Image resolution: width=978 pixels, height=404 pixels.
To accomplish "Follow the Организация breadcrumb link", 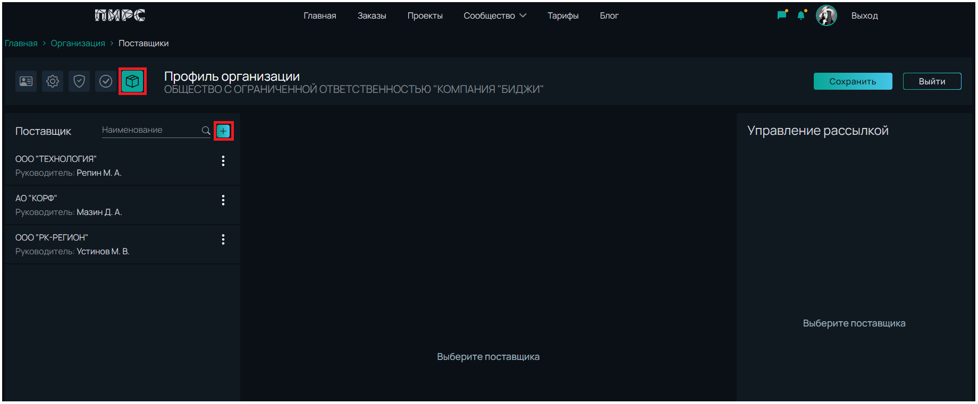I will [x=78, y=44].
